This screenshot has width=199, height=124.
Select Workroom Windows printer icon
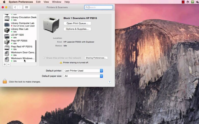[7, 59]
